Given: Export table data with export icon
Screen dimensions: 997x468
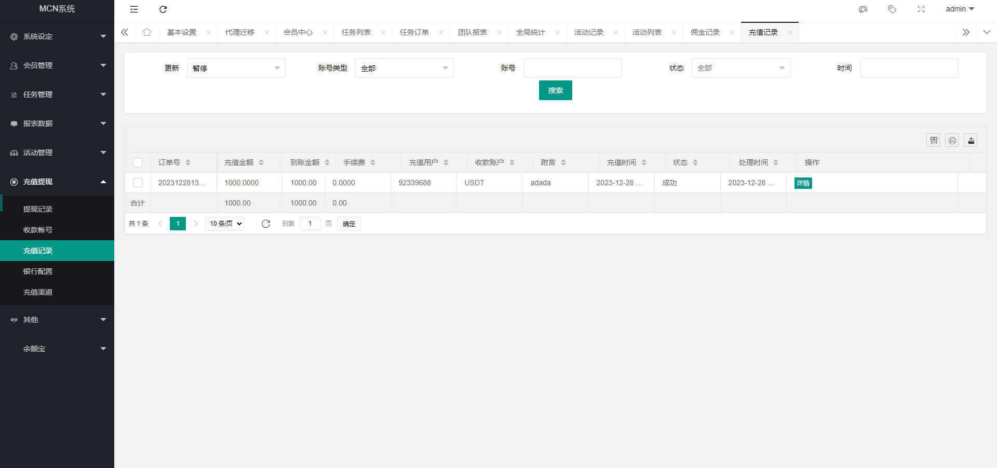Looking at the screenshot, I should point(971,141).
